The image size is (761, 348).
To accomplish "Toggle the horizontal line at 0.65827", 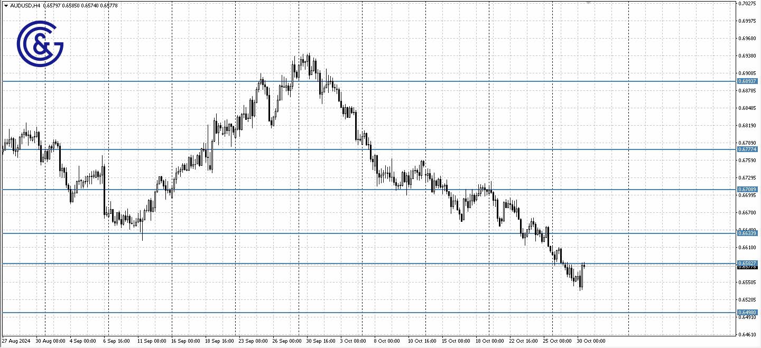I will point(370,262).
